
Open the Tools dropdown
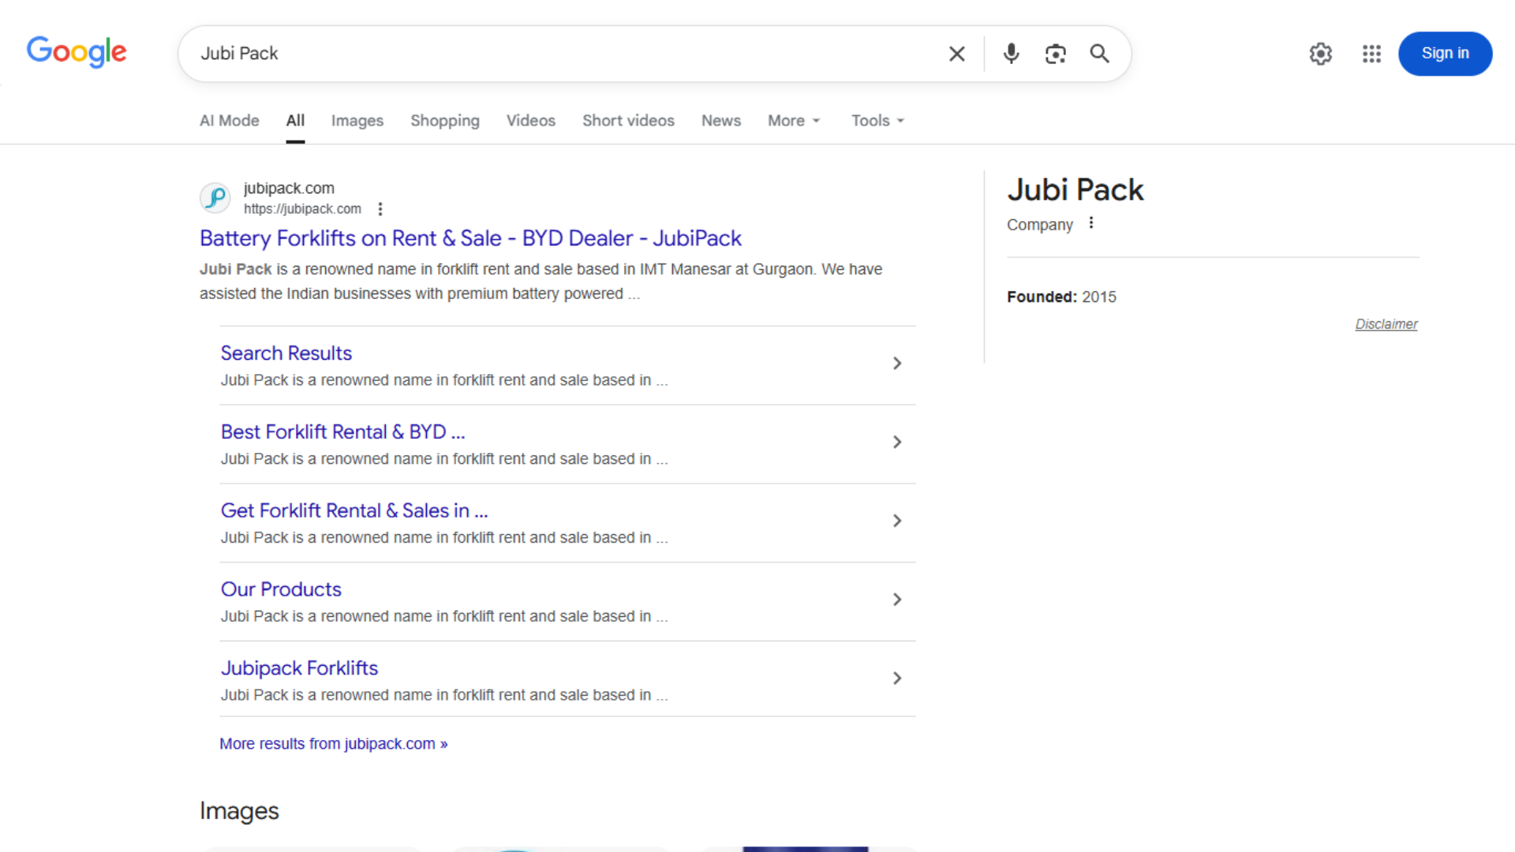pos(877,121)
